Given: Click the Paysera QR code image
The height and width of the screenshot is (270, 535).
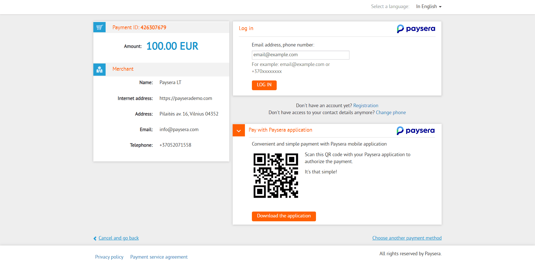Looking at the screenshot, I should click(x=276, y=176).
